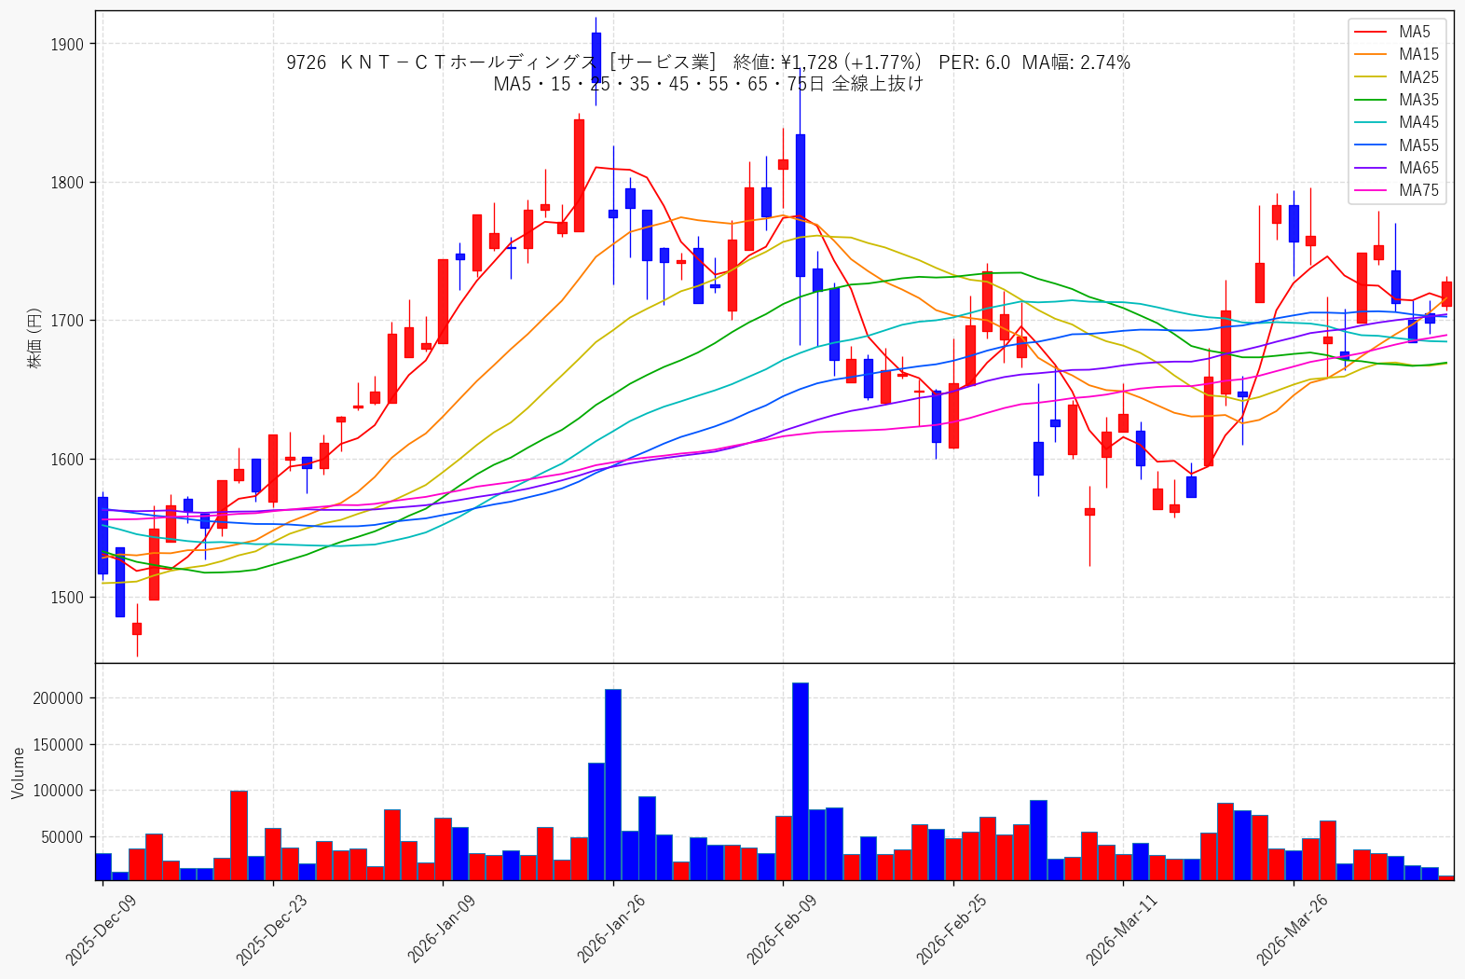
Task: Click the tallest blue volume bar near Feb-09
Action: [x=801, y=781]
